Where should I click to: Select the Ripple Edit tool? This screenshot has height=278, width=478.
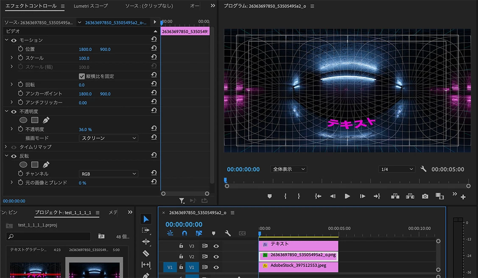coord(146,242)
